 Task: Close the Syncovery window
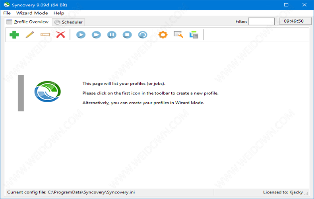click(304, 5)
